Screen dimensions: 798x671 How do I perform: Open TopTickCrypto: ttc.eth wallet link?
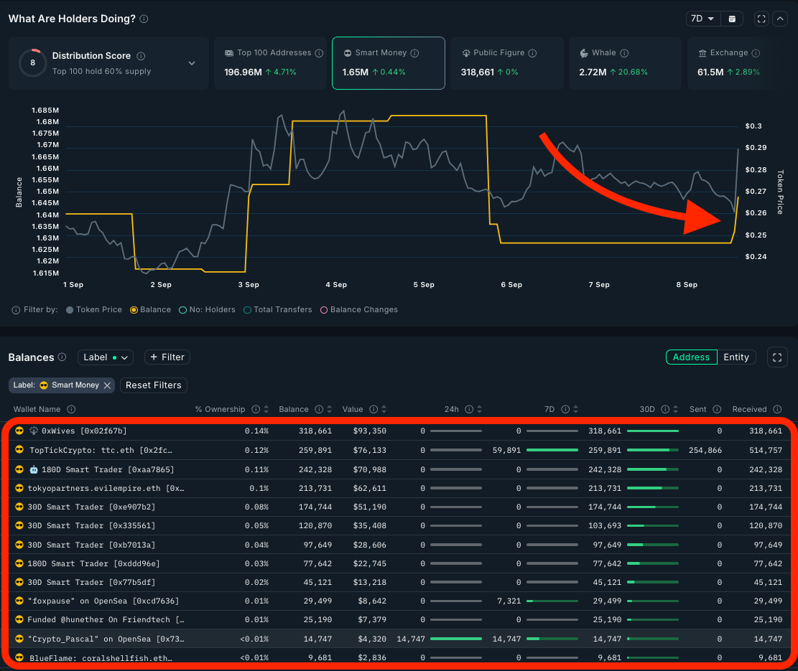pyautogui.click(x=101, y=451)
